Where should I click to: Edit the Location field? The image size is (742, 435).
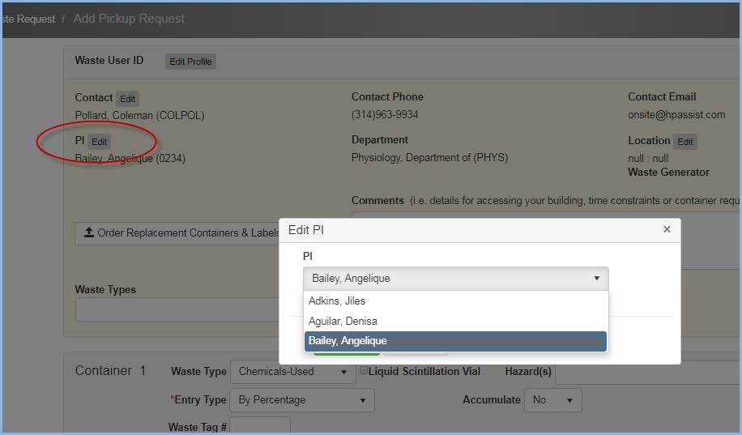coord(684,142)
